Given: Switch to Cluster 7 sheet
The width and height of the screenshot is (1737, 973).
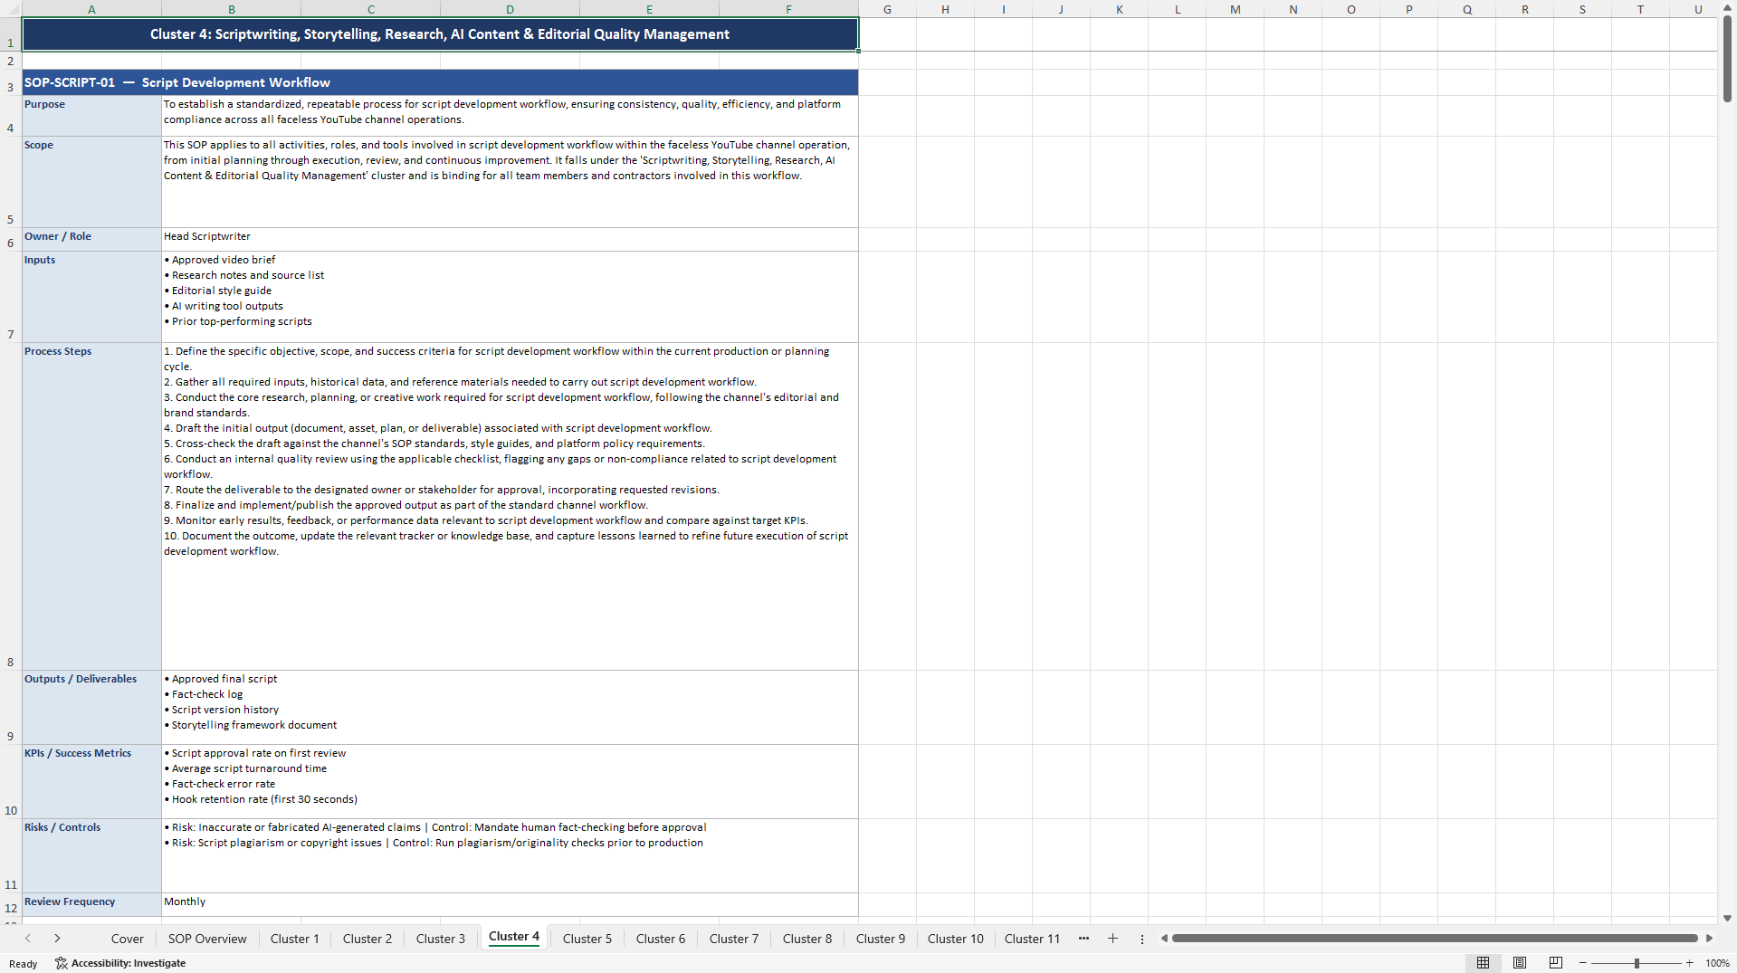Looking at the screenshot, I should pos(734,939).
